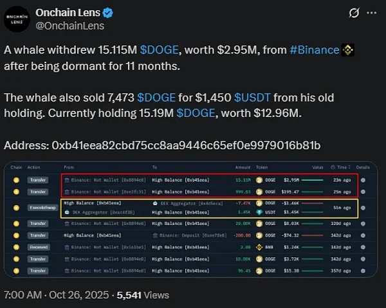Image resolution: width=386 pixels, height=308 pixels.
Task: Open the #Binance hashtag link
Action: [314, 50]
